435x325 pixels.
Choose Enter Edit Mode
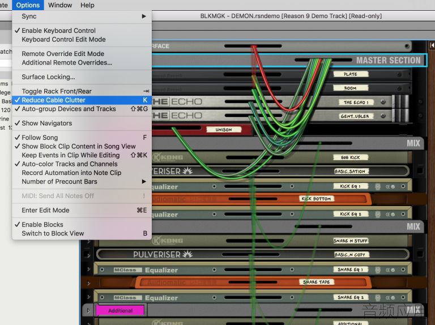[82, 210]
